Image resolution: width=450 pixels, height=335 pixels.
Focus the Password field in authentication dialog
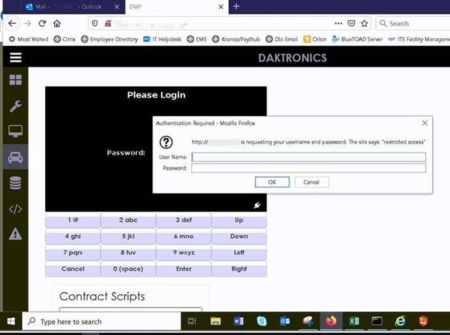[308, 168]
